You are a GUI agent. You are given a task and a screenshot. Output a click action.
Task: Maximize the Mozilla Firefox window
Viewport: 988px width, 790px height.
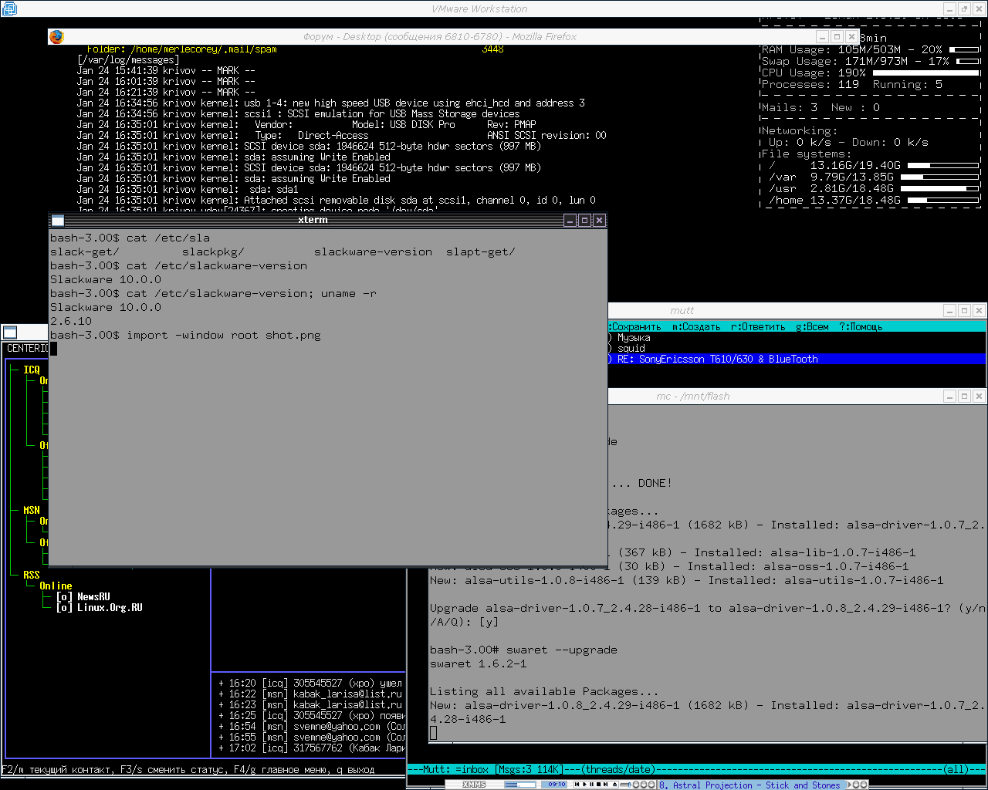837,37
